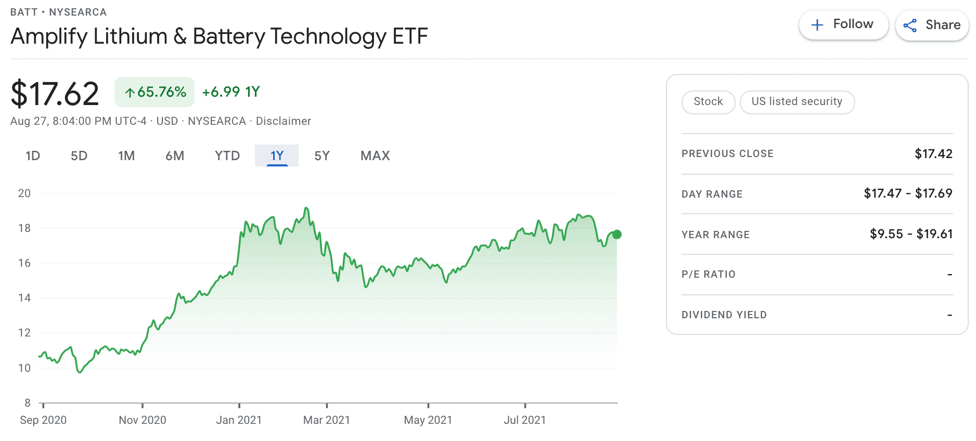Reselect the active 1Y tab
The width and height of the screenshot is (976, 441).
pos(276,155)
